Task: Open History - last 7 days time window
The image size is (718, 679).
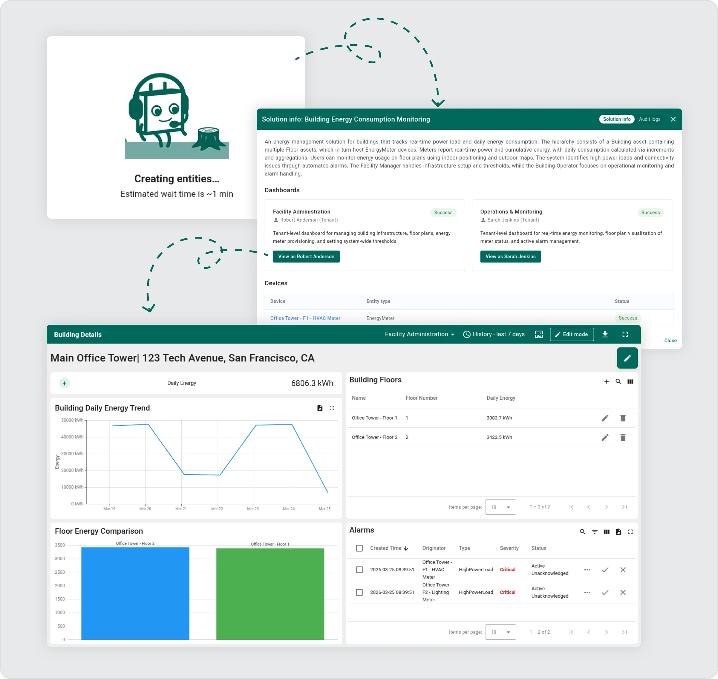Action: click(494, 334)
